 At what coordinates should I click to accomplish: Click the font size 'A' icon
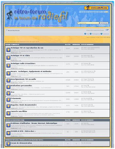pyautogui.click(x=107, y=30)
